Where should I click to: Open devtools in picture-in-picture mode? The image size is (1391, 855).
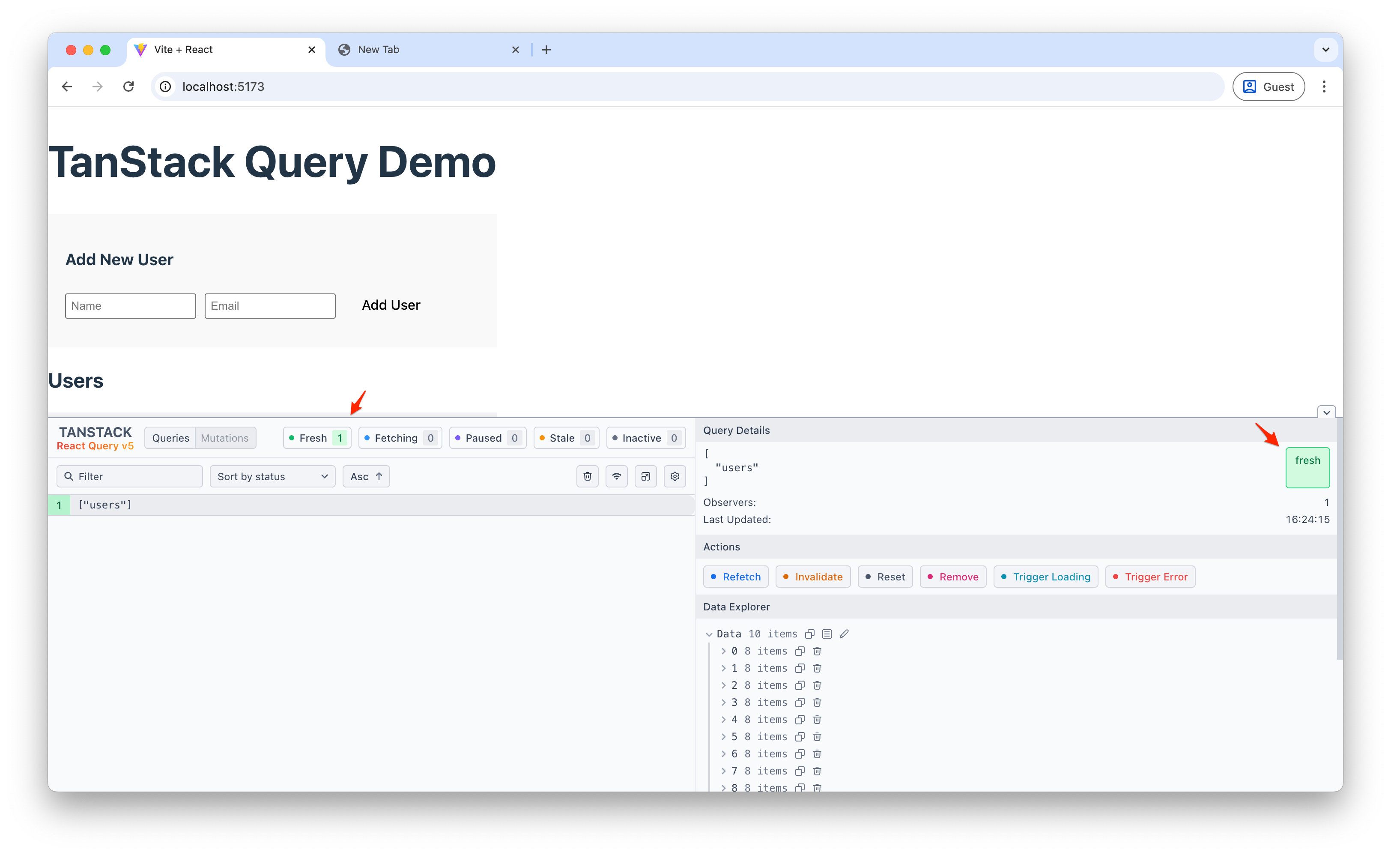645,476
